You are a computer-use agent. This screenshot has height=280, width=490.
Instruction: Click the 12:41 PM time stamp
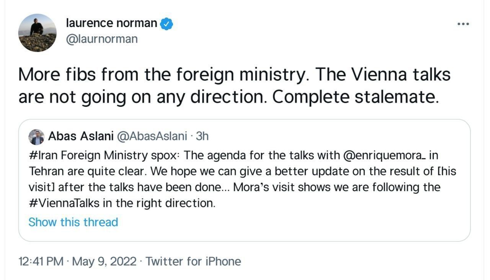(41, 262)
